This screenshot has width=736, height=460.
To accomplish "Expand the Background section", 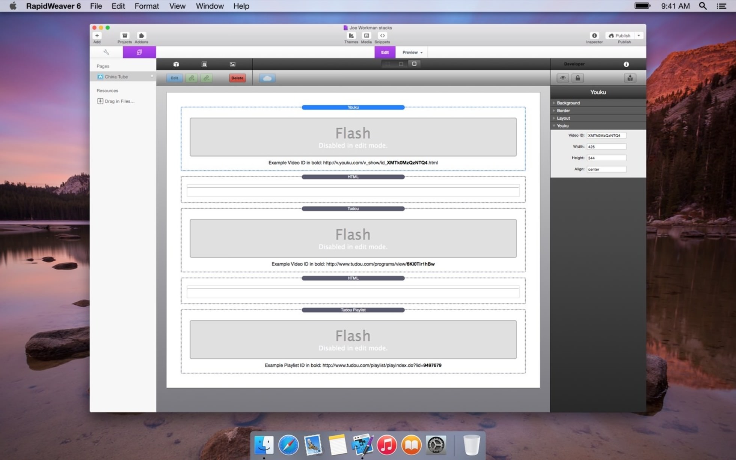I will coord(598,103).
